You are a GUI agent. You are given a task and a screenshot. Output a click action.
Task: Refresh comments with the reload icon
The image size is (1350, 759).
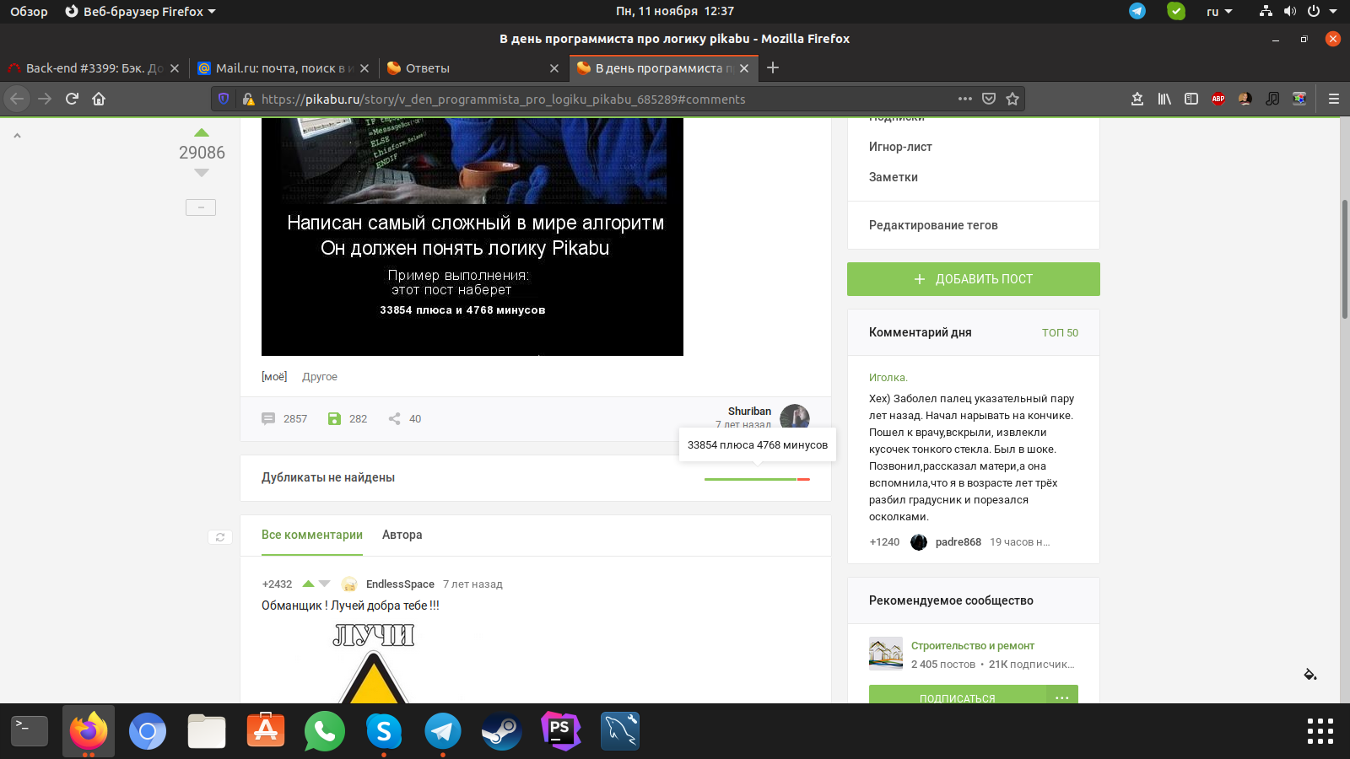point(220,537)
